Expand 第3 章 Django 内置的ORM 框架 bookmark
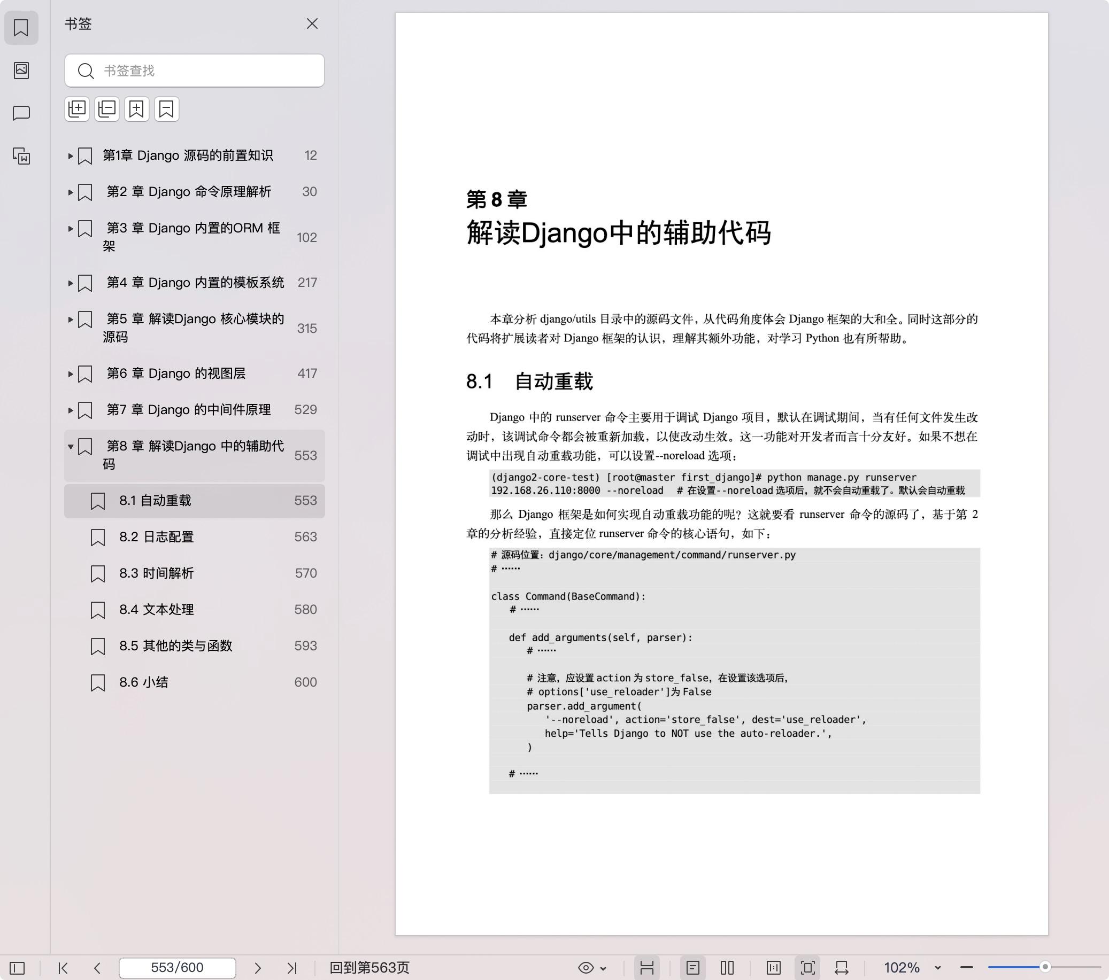1109x980 pixels. point(70,228)
